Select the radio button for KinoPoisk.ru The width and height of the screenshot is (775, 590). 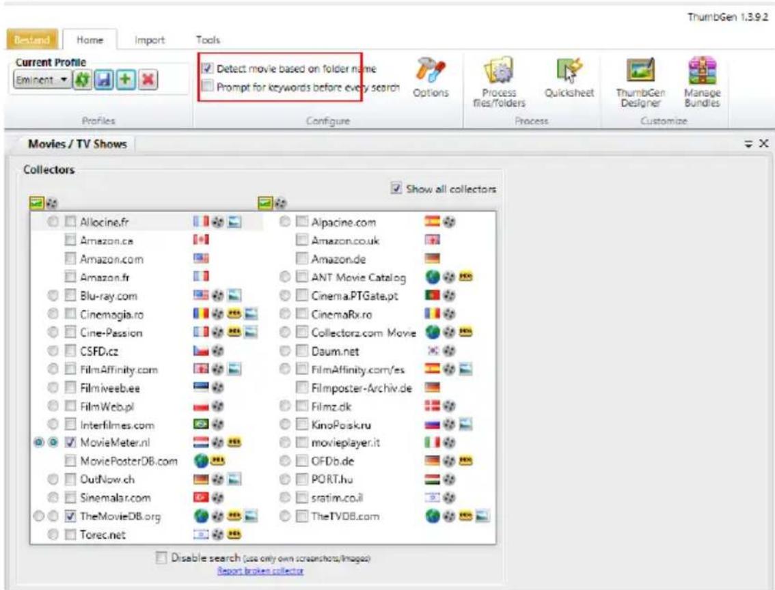[285, 424]
